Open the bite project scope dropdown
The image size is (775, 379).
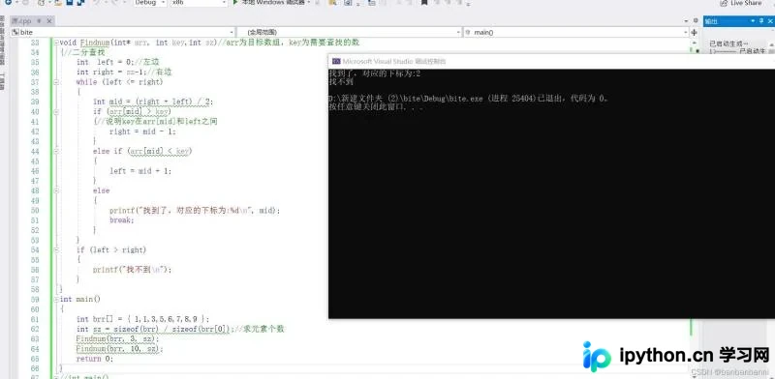123,32
